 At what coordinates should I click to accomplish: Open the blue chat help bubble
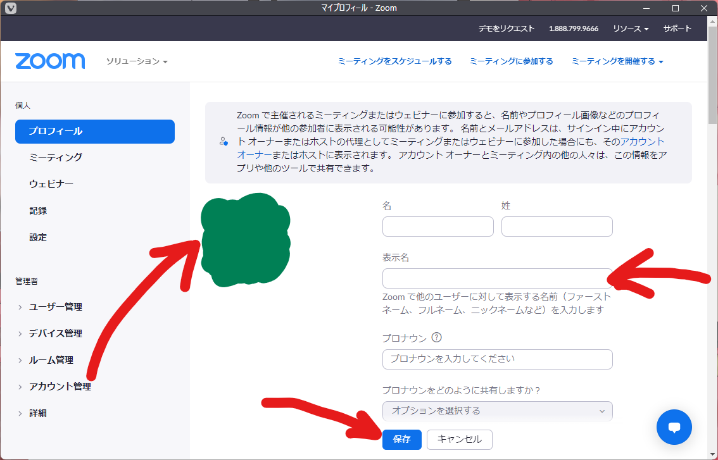pyautogui.click(x=674, y=427)
